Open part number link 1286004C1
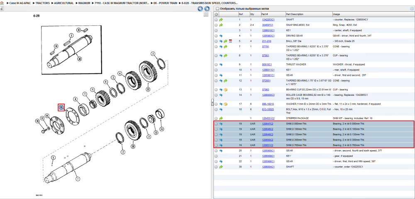The width and height of the screenshot is (415, 199). [268, 167]
